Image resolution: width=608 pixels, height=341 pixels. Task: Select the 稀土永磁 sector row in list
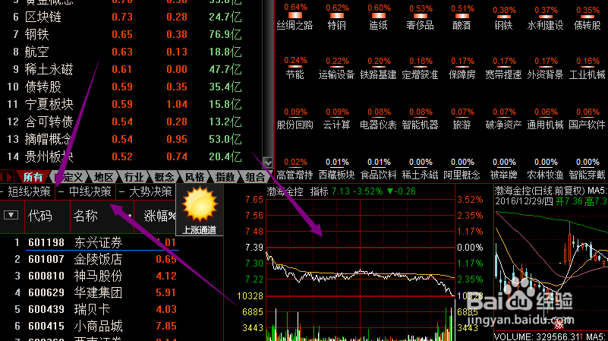[x=131, y=69]
